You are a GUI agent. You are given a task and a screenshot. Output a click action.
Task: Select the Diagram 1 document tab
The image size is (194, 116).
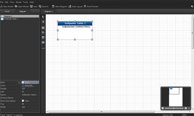point(48,12)
